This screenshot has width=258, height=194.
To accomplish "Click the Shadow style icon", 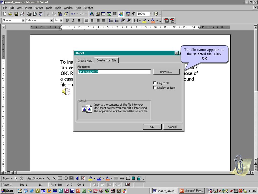I will click(x=133, y=178).
